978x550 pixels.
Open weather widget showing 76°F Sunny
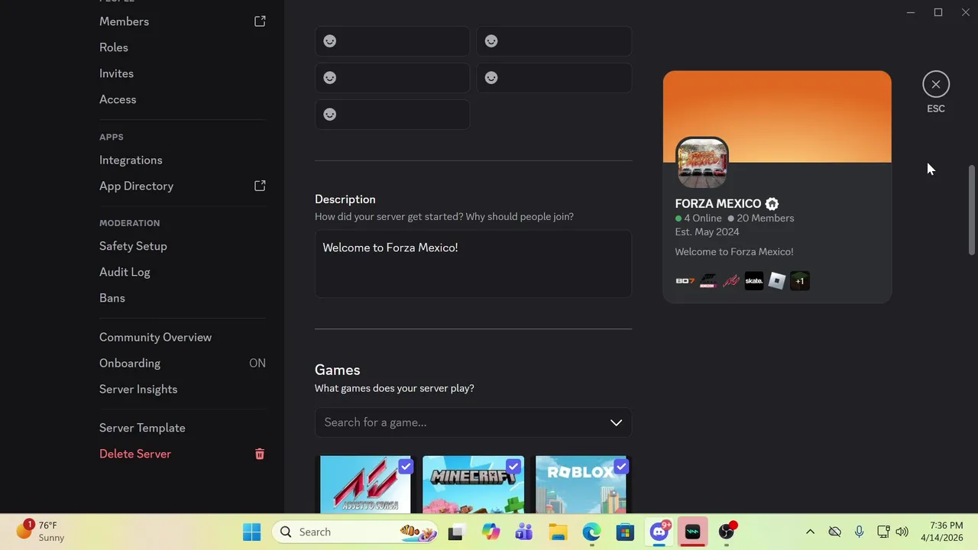(42, 532)
